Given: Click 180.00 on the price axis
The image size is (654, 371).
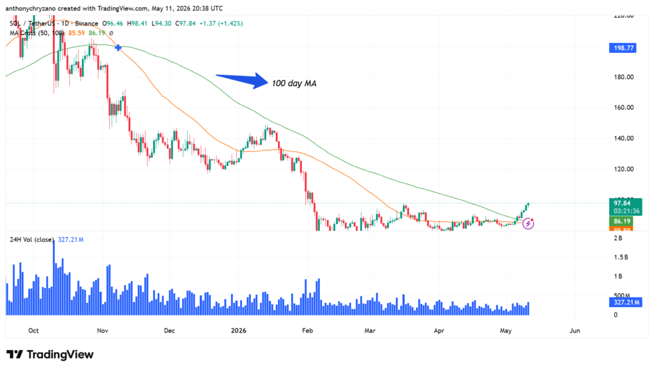Looking at the screenshot, I should coord(624,77).
